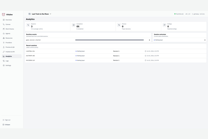208x139 pixels.
Task: Open the Providers plug icon
Action: click(x=4, y=42)
